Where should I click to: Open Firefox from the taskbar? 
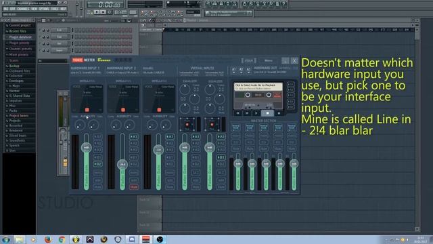click(48, 239)
